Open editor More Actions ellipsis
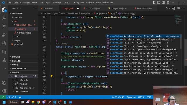 click(x=183, y=8)
